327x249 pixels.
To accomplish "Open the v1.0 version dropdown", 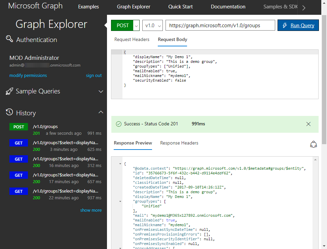I will click(152, 26).
